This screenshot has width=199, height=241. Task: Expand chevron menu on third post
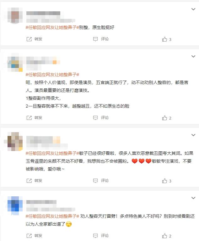coord(193,135)
